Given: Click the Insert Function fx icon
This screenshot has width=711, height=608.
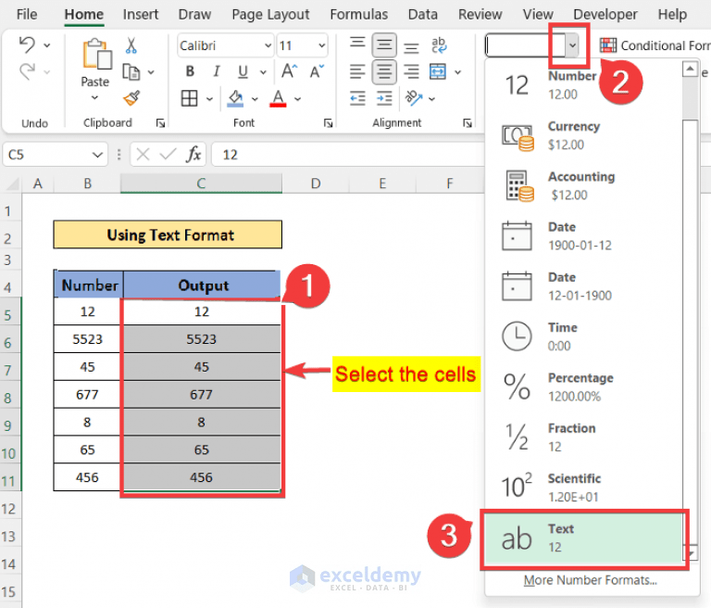Looking at the screenshot, I should 193,155.
